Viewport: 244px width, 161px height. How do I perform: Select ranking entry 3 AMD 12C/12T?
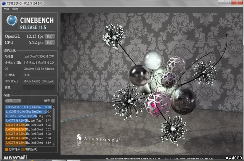28,116
